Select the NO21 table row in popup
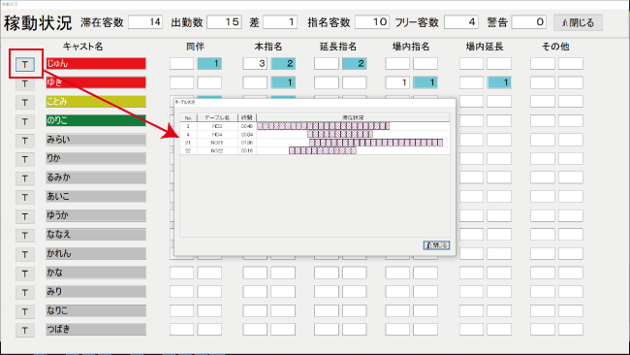The height and width of the screenshot is (355, 630). point(315,143)
